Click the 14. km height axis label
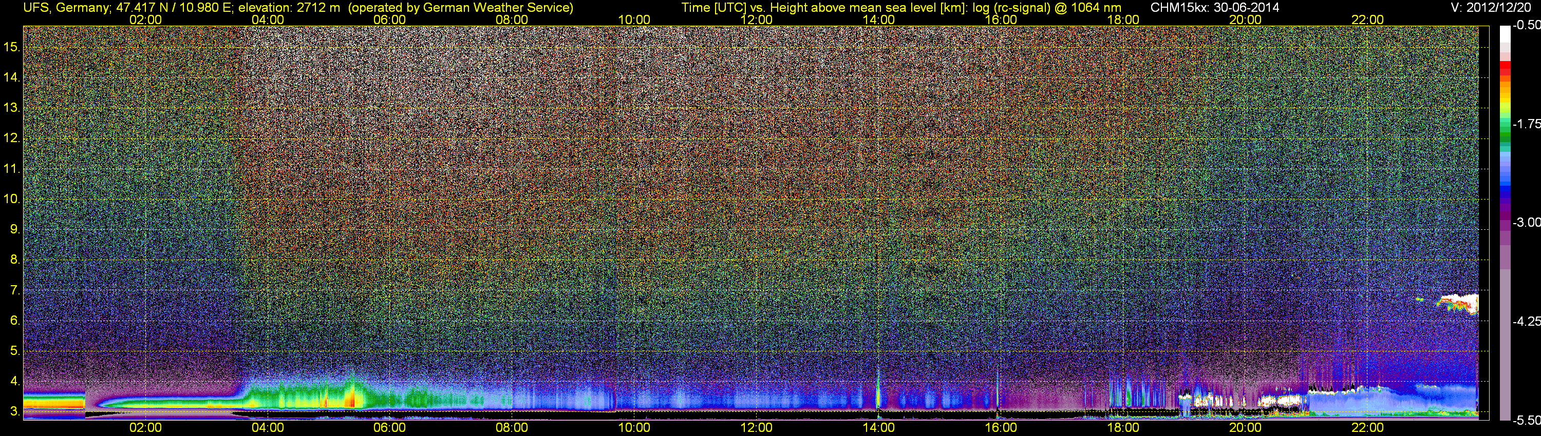The height and width of the screenshot is (436, 1541). point(11,77)
